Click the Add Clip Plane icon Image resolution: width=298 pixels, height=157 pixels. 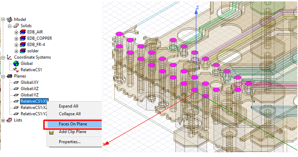pyautogui.click(x=51, y=132)
